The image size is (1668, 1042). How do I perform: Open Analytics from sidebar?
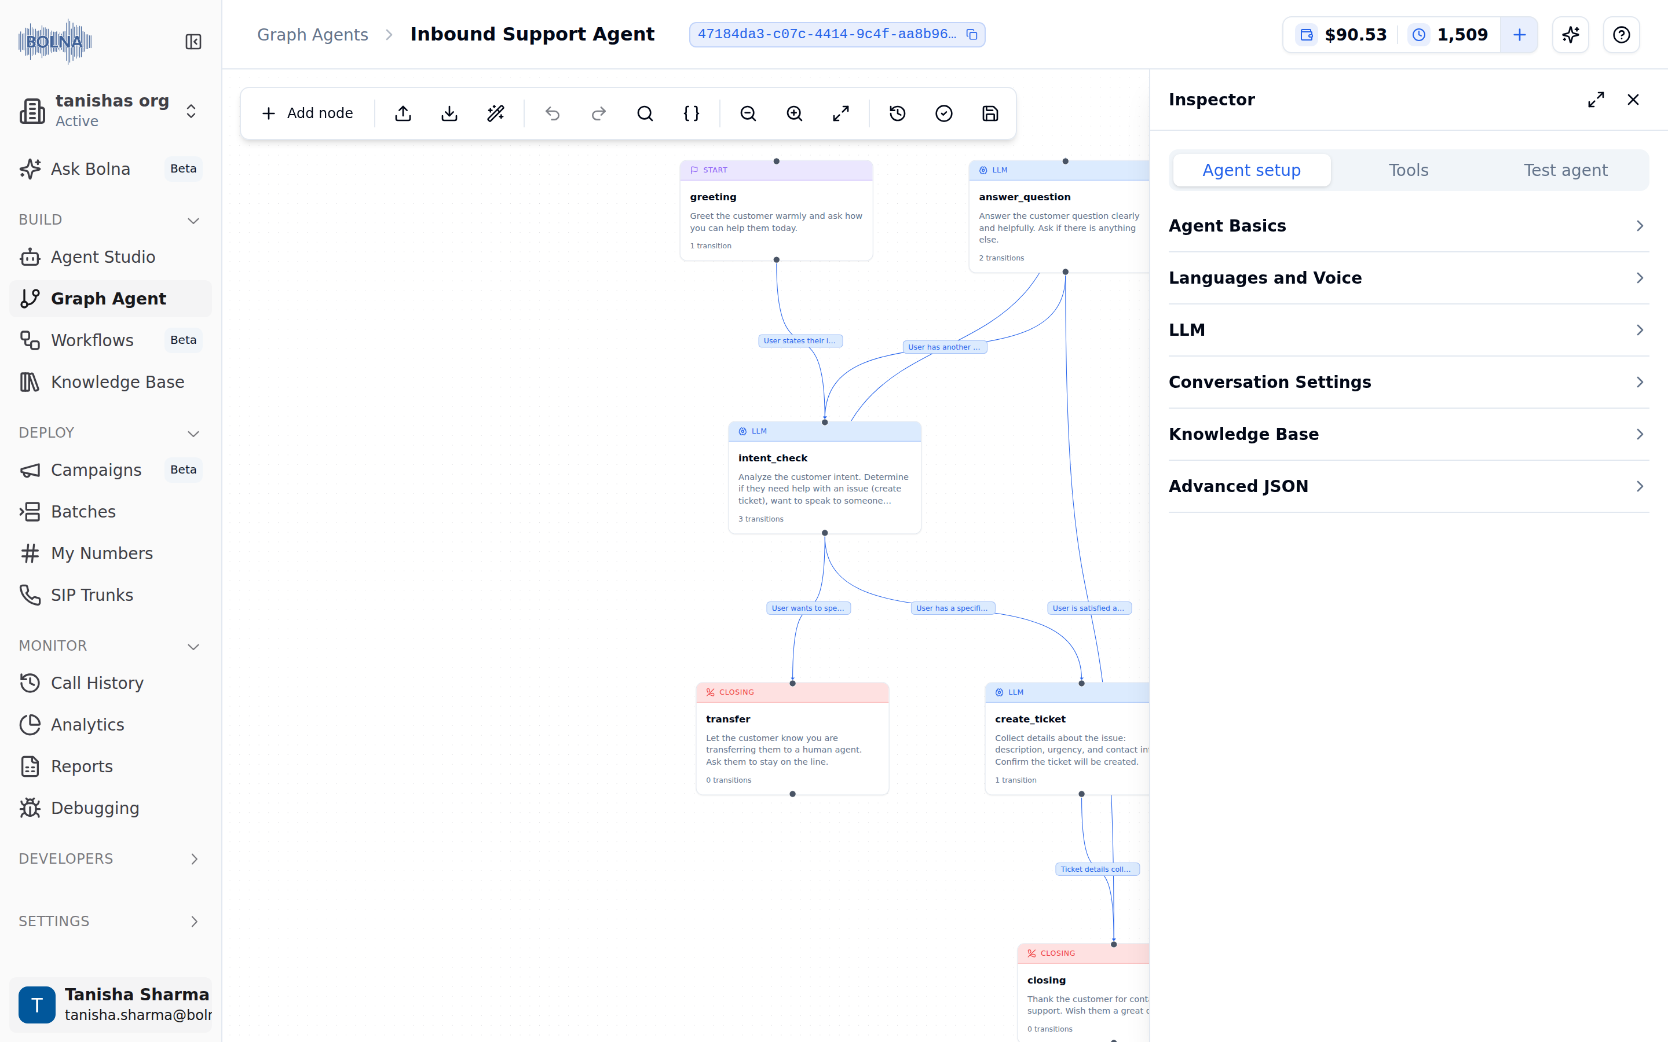click(110, 725)
